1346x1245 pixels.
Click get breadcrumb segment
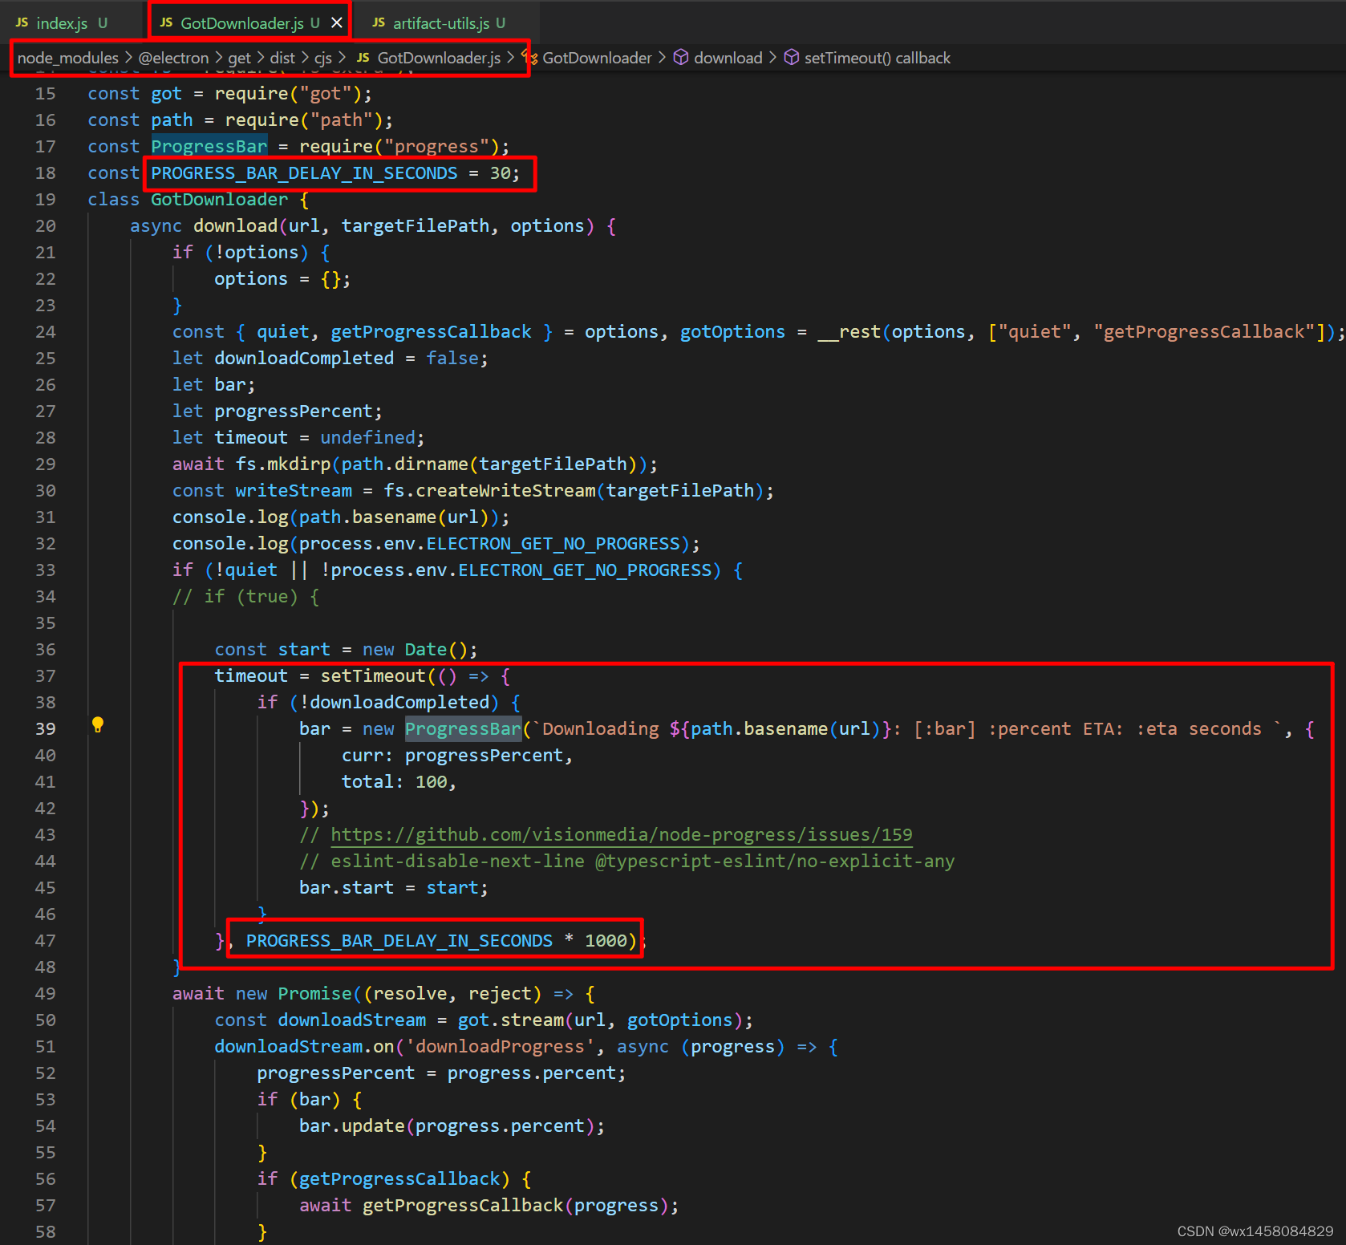tap(239, 58)
